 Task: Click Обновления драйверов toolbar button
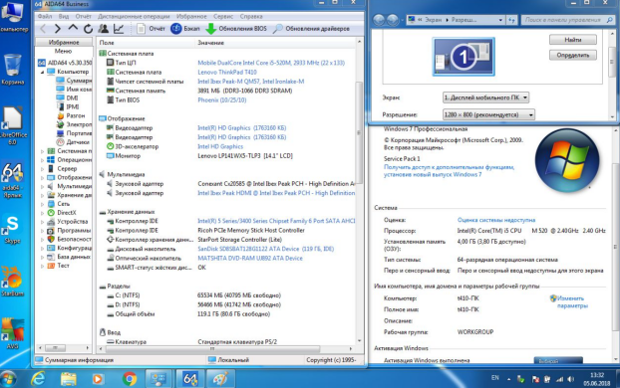(312, 29)
